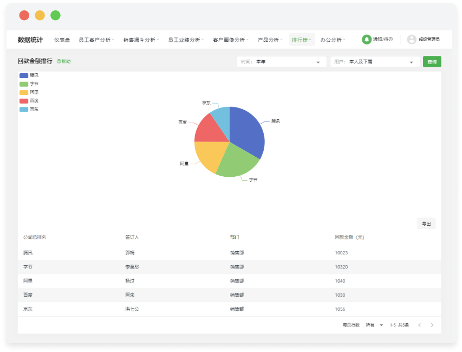The width and height of the screenshot is (462, 352).
Task: Click the yellow 阿里 pie slice
Action: tap(211, 155)
